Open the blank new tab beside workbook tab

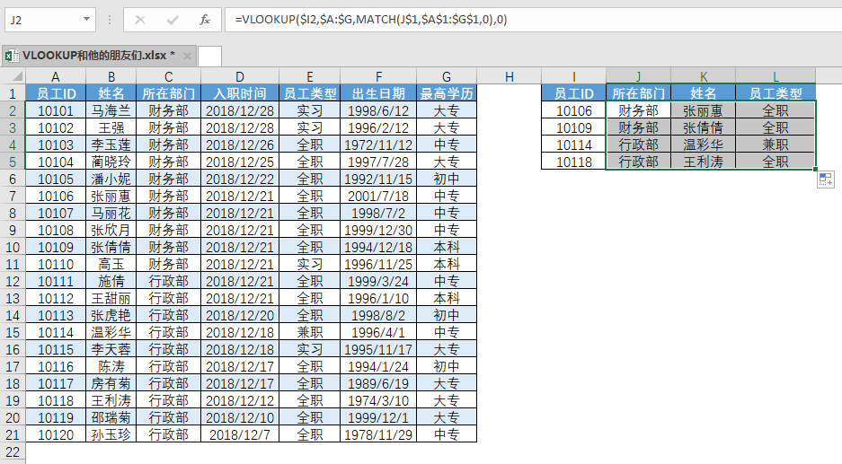tap(209, 56)
